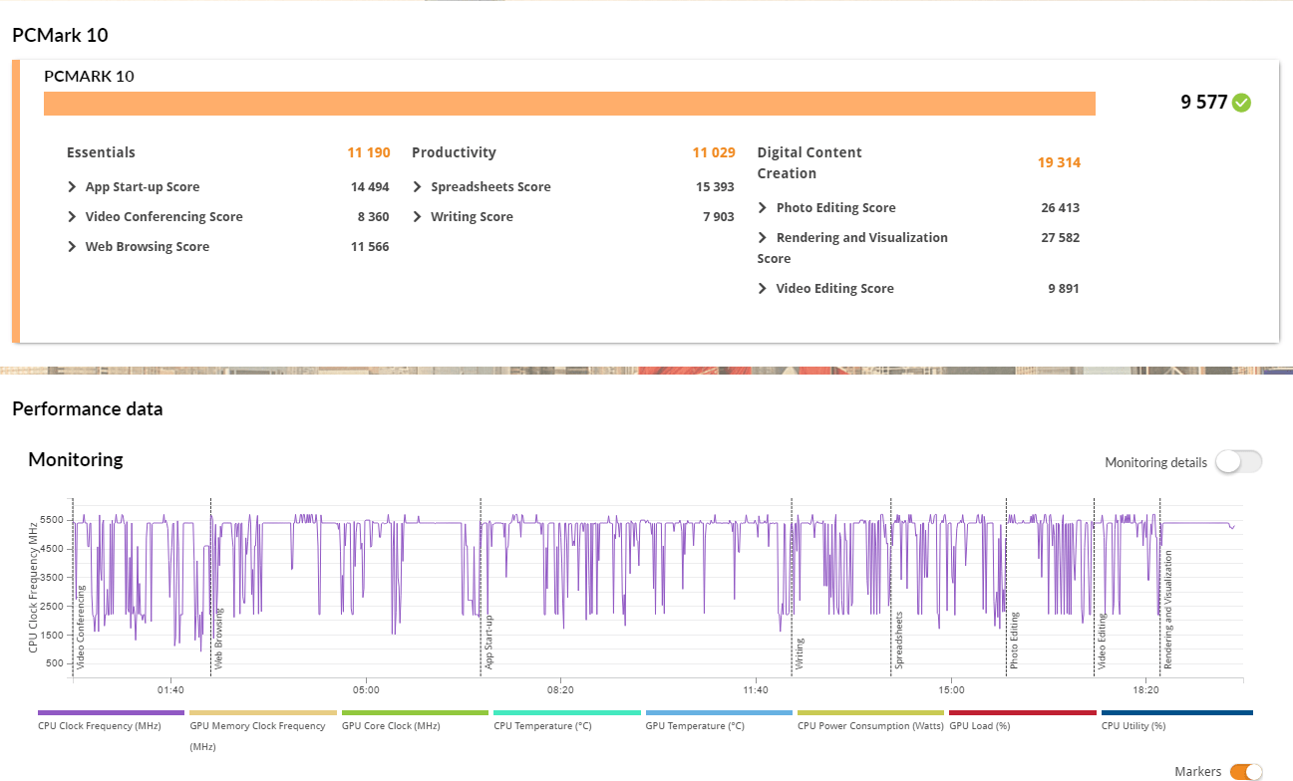The height and width of the screenshot is (781, 1293).
Task: Click the overall score 9 577
Action: (1203, 102)
